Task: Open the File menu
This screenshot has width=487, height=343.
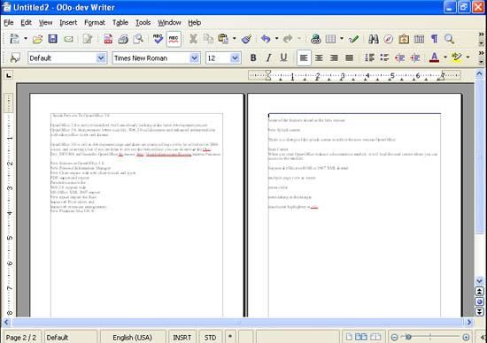Action: [x=9, y=23]
